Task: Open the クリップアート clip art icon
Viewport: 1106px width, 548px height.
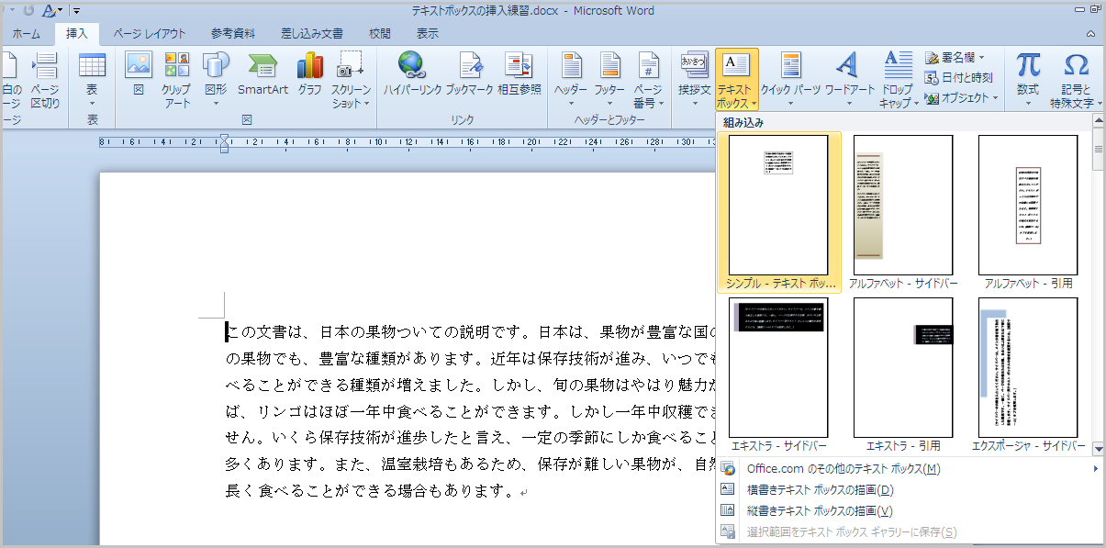Action: pyautogui.click(x=176, y=67)
